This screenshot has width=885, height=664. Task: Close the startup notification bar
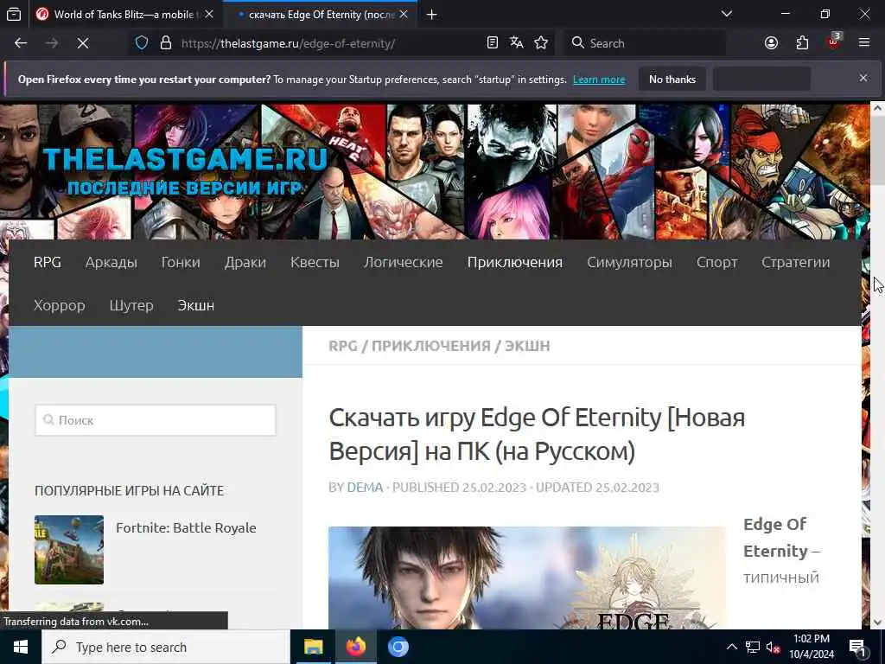coord(863,78)
